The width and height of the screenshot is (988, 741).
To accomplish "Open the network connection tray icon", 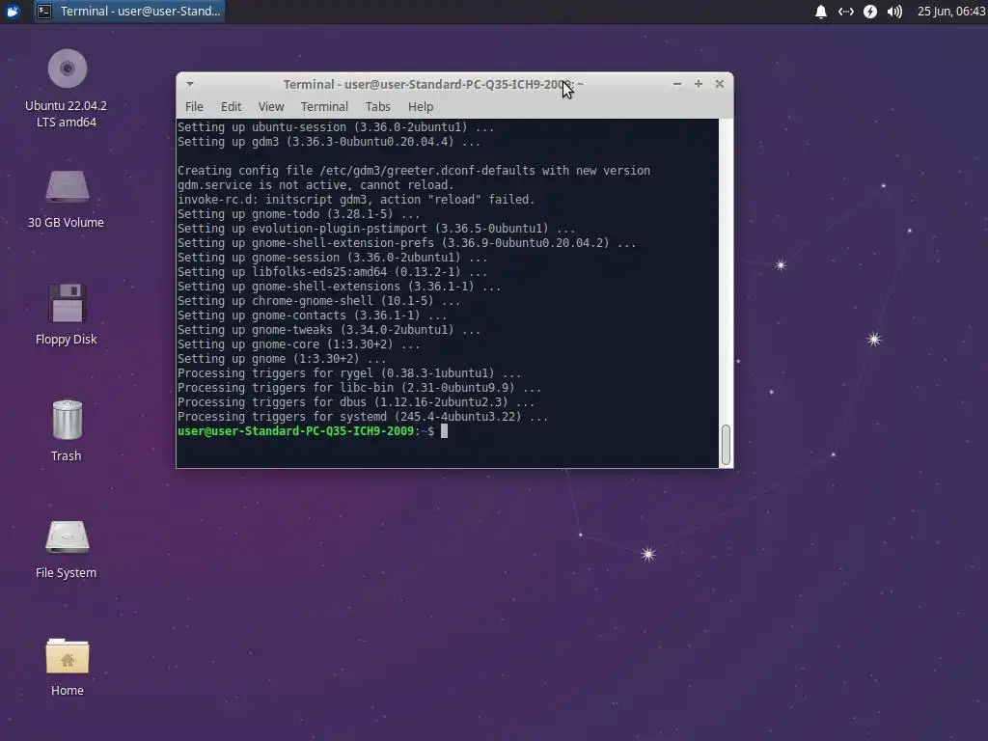I will click(845, 12).
